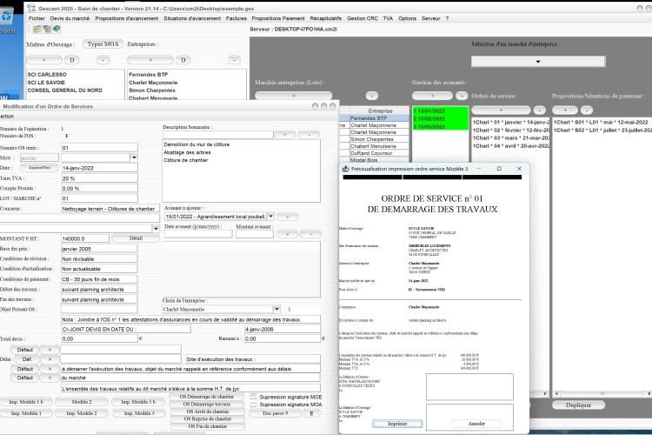Add a Maître d'Ouvrage with plus button
This screenshot has height=435, width=652.
[43, 60]
